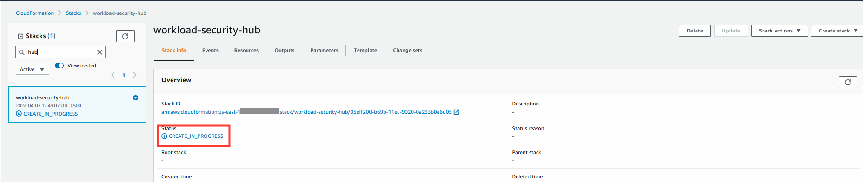
Task: Open the Active filter dropdown
Action: 33,69
